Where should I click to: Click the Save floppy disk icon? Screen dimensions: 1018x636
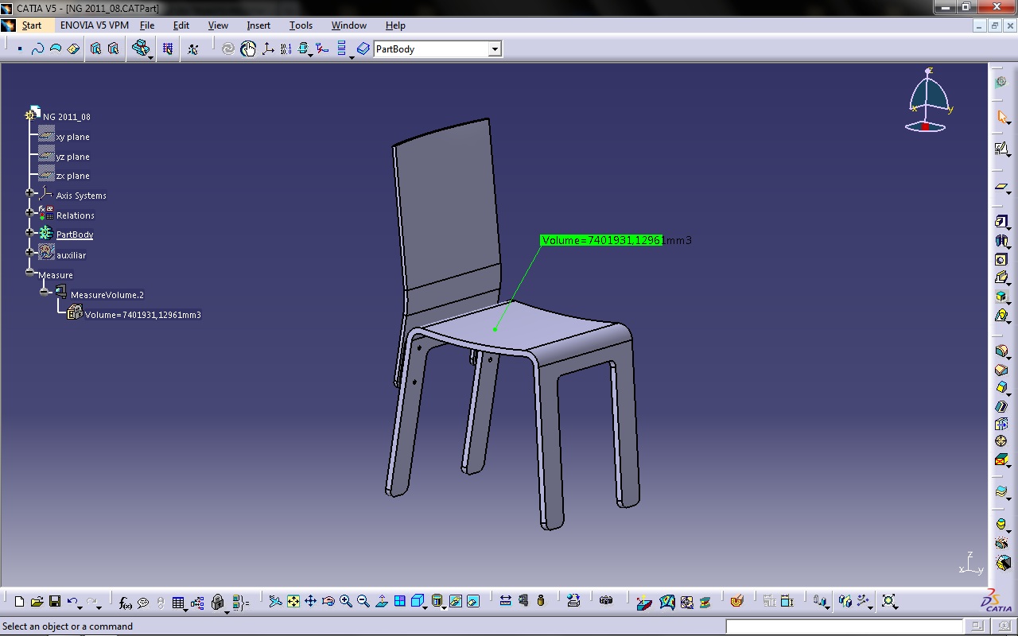(x=55, y=602)
